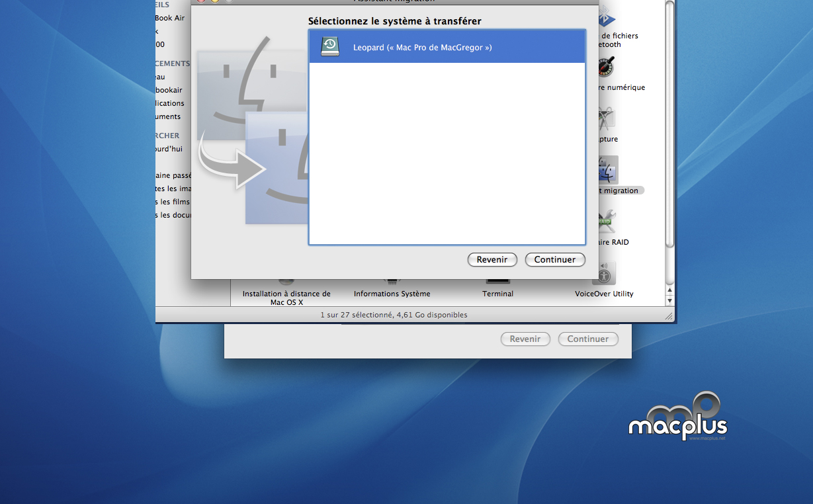
Task: Click the RAID utility label in Finder
Action: [614, 242]
